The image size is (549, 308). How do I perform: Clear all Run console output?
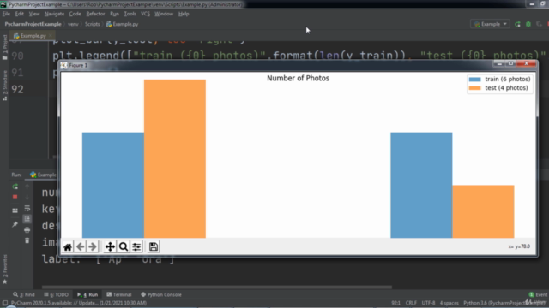point(27,240)
